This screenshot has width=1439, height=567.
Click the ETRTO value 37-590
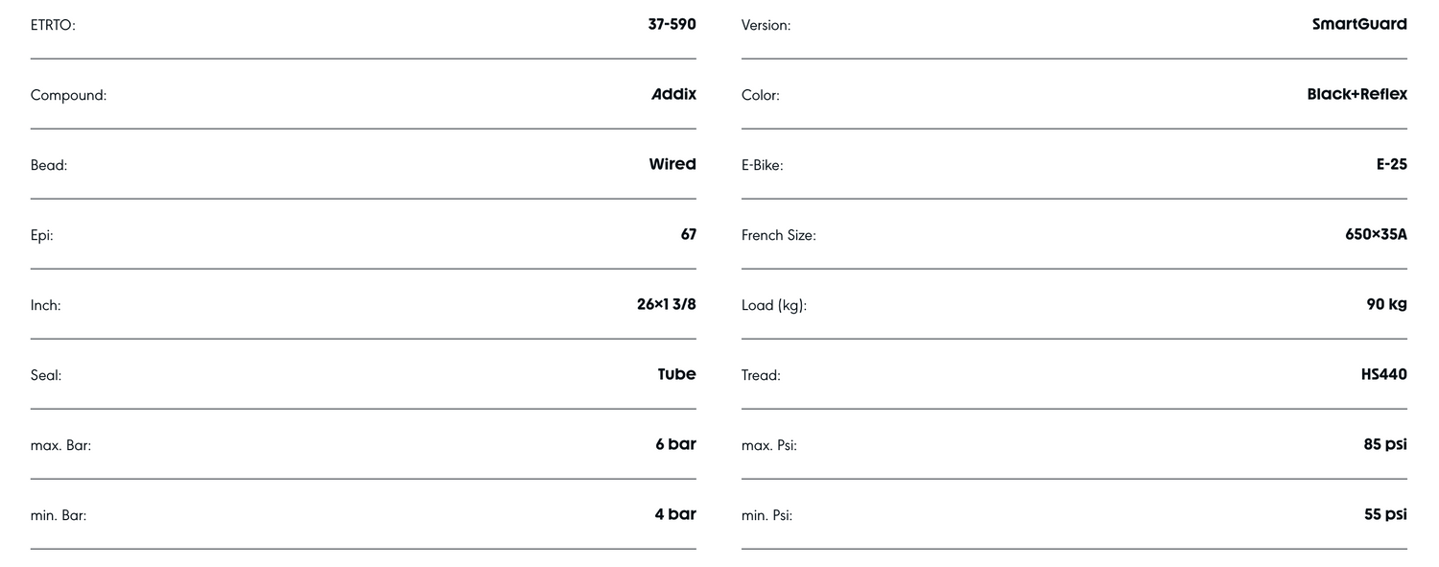672,25
